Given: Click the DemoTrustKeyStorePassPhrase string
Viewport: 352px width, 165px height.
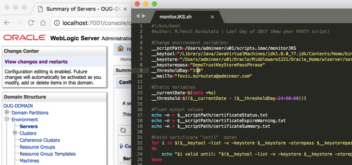Looking at the screenshot, I should point(228,65).
